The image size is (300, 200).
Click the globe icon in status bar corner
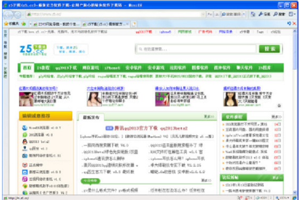tap(294, 198)
